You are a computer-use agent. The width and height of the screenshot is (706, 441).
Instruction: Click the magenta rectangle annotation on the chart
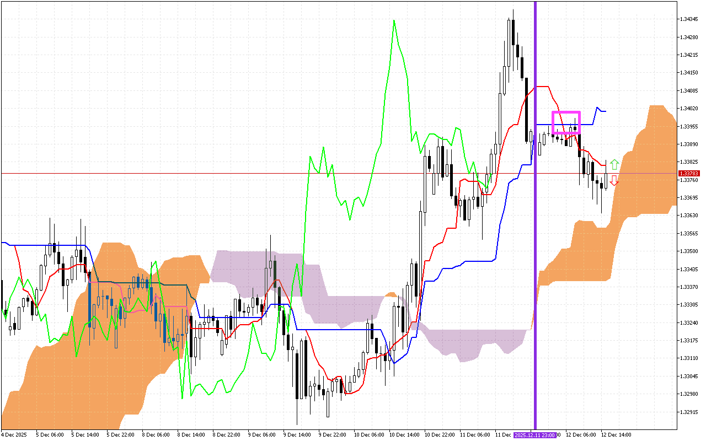pyautogui.click(x=566, y=122)
